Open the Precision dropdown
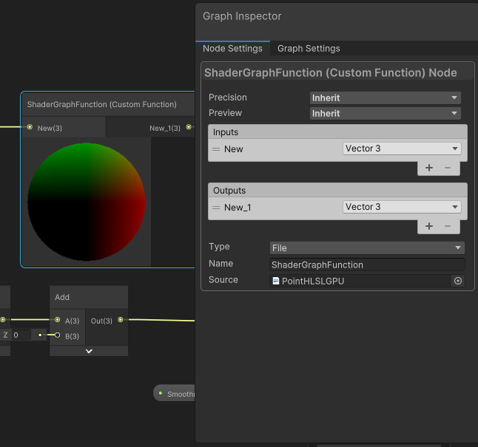Image resolution: width=478 pixels, height=447 pixels. (x=385, y=98)
